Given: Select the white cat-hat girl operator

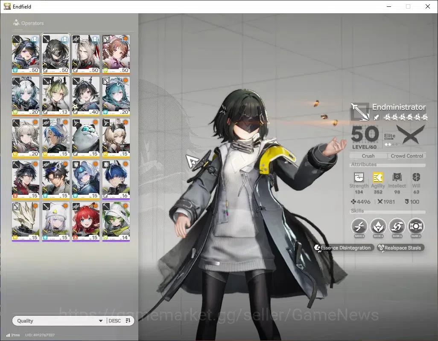Looking at the screenshot, I should [55, 222].
